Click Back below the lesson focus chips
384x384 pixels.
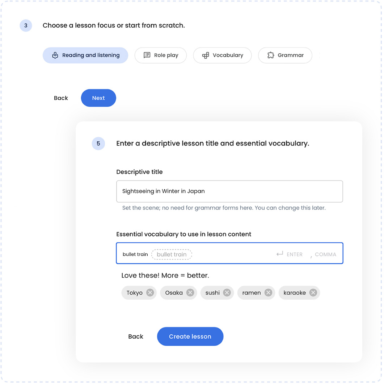[61, 98]
